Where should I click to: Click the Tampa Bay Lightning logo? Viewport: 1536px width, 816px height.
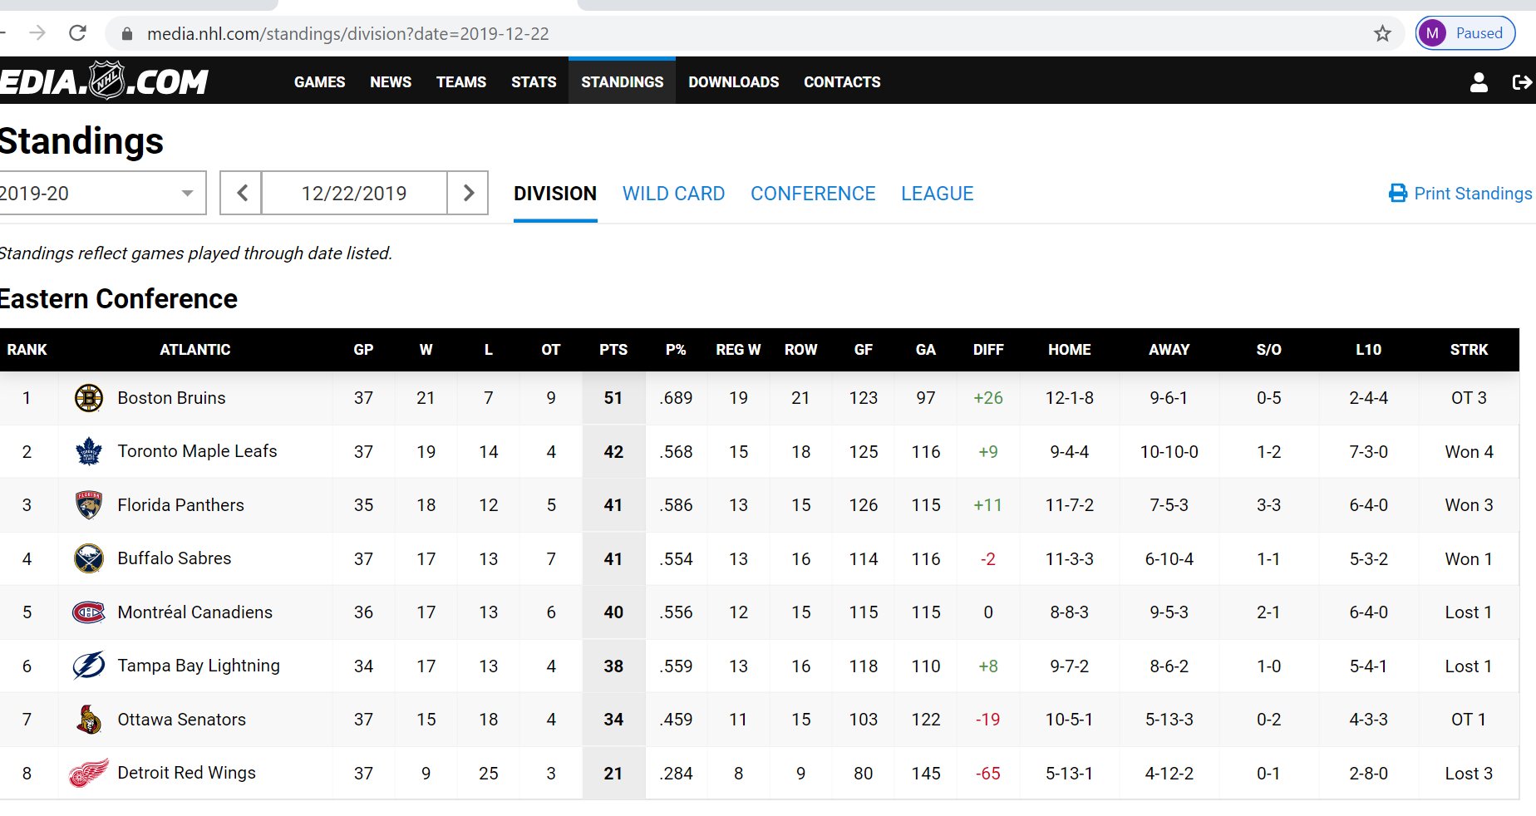coord(89,666)
